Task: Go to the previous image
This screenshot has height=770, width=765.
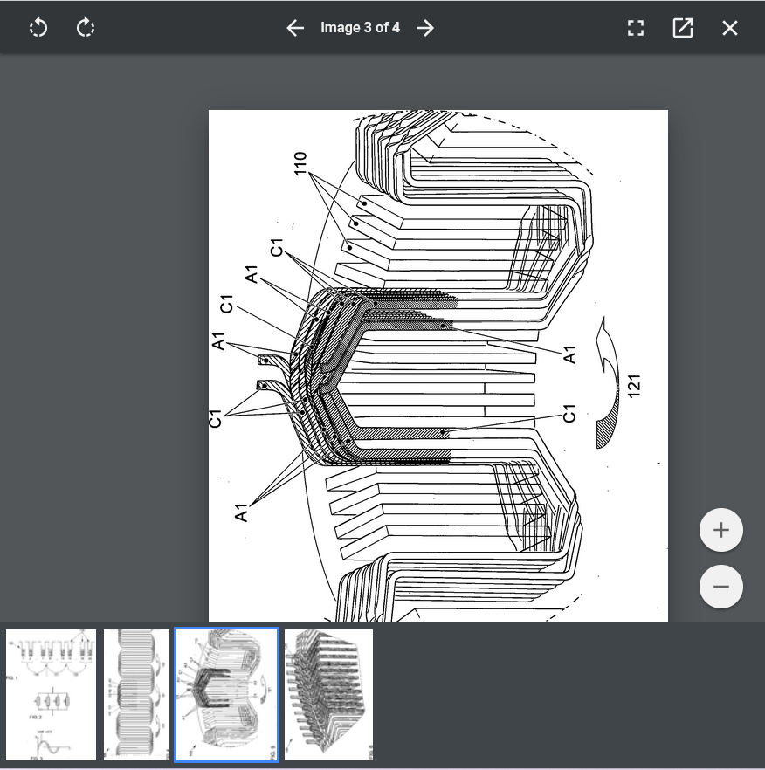Action: 295,28
